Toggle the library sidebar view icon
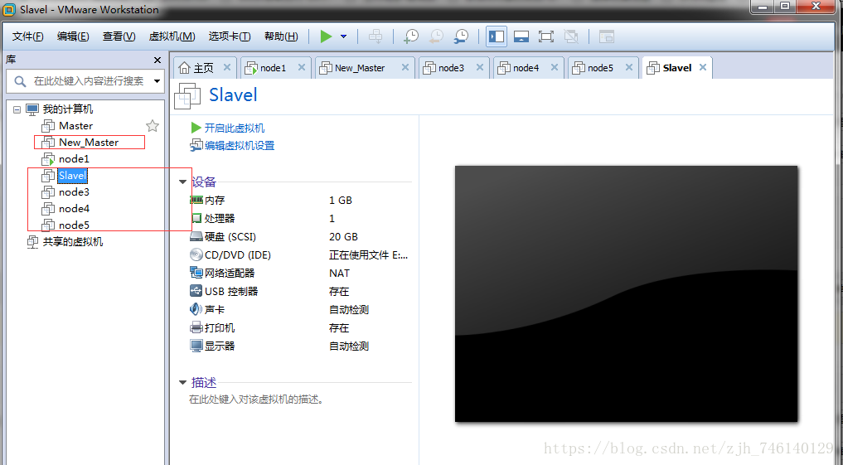Screen dimensions: 843x465 point(497,36)
